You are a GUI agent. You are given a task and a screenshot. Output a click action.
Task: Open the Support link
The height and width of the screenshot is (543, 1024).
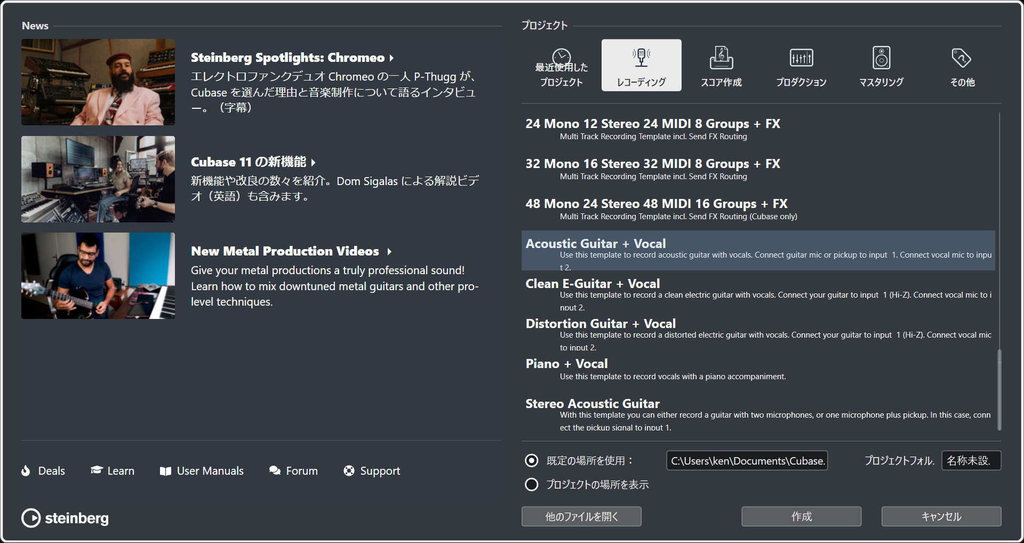point(380,471)
